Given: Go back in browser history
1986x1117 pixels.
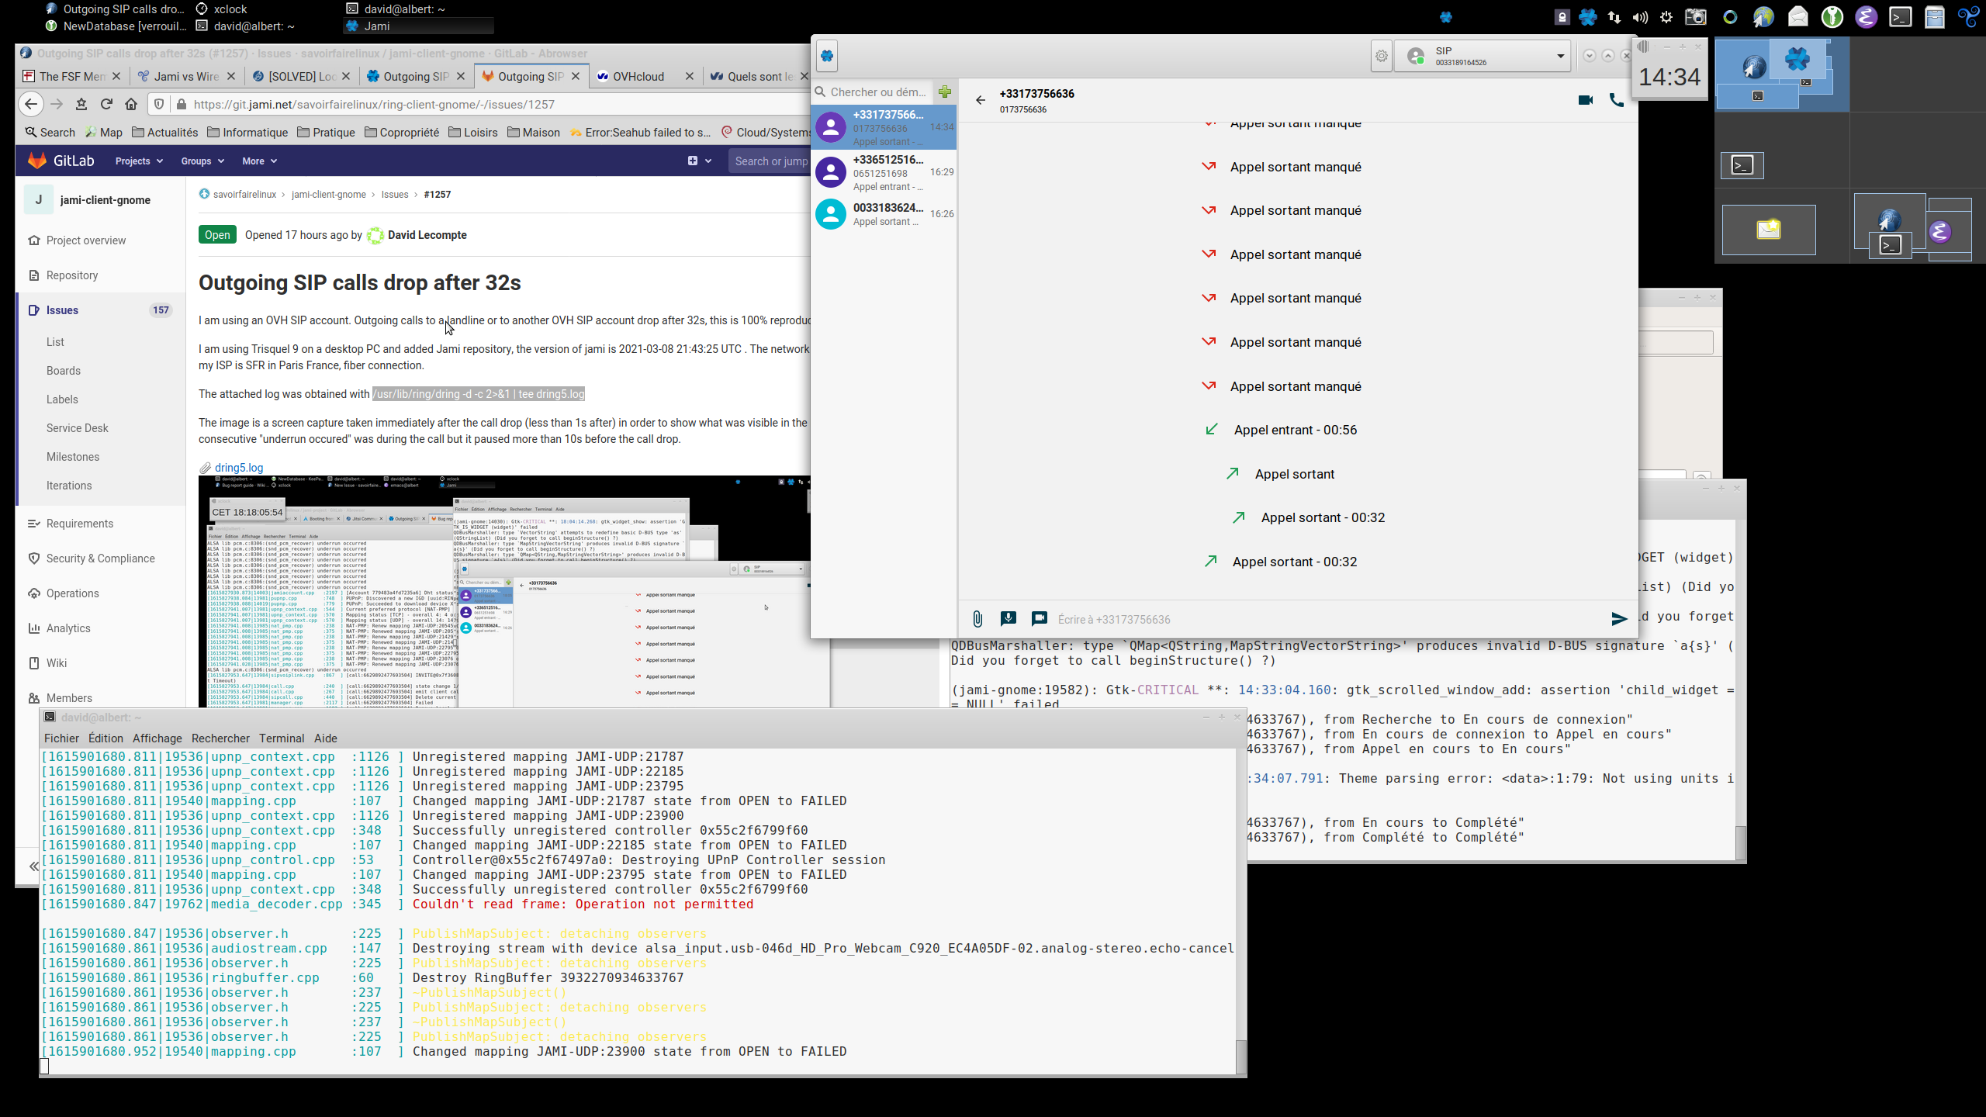Looking at the screenshot, I should click(30, 104).
